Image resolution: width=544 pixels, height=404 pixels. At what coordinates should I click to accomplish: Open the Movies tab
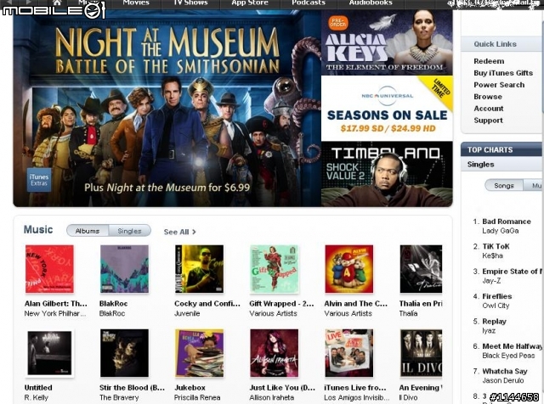click(136, 3)
